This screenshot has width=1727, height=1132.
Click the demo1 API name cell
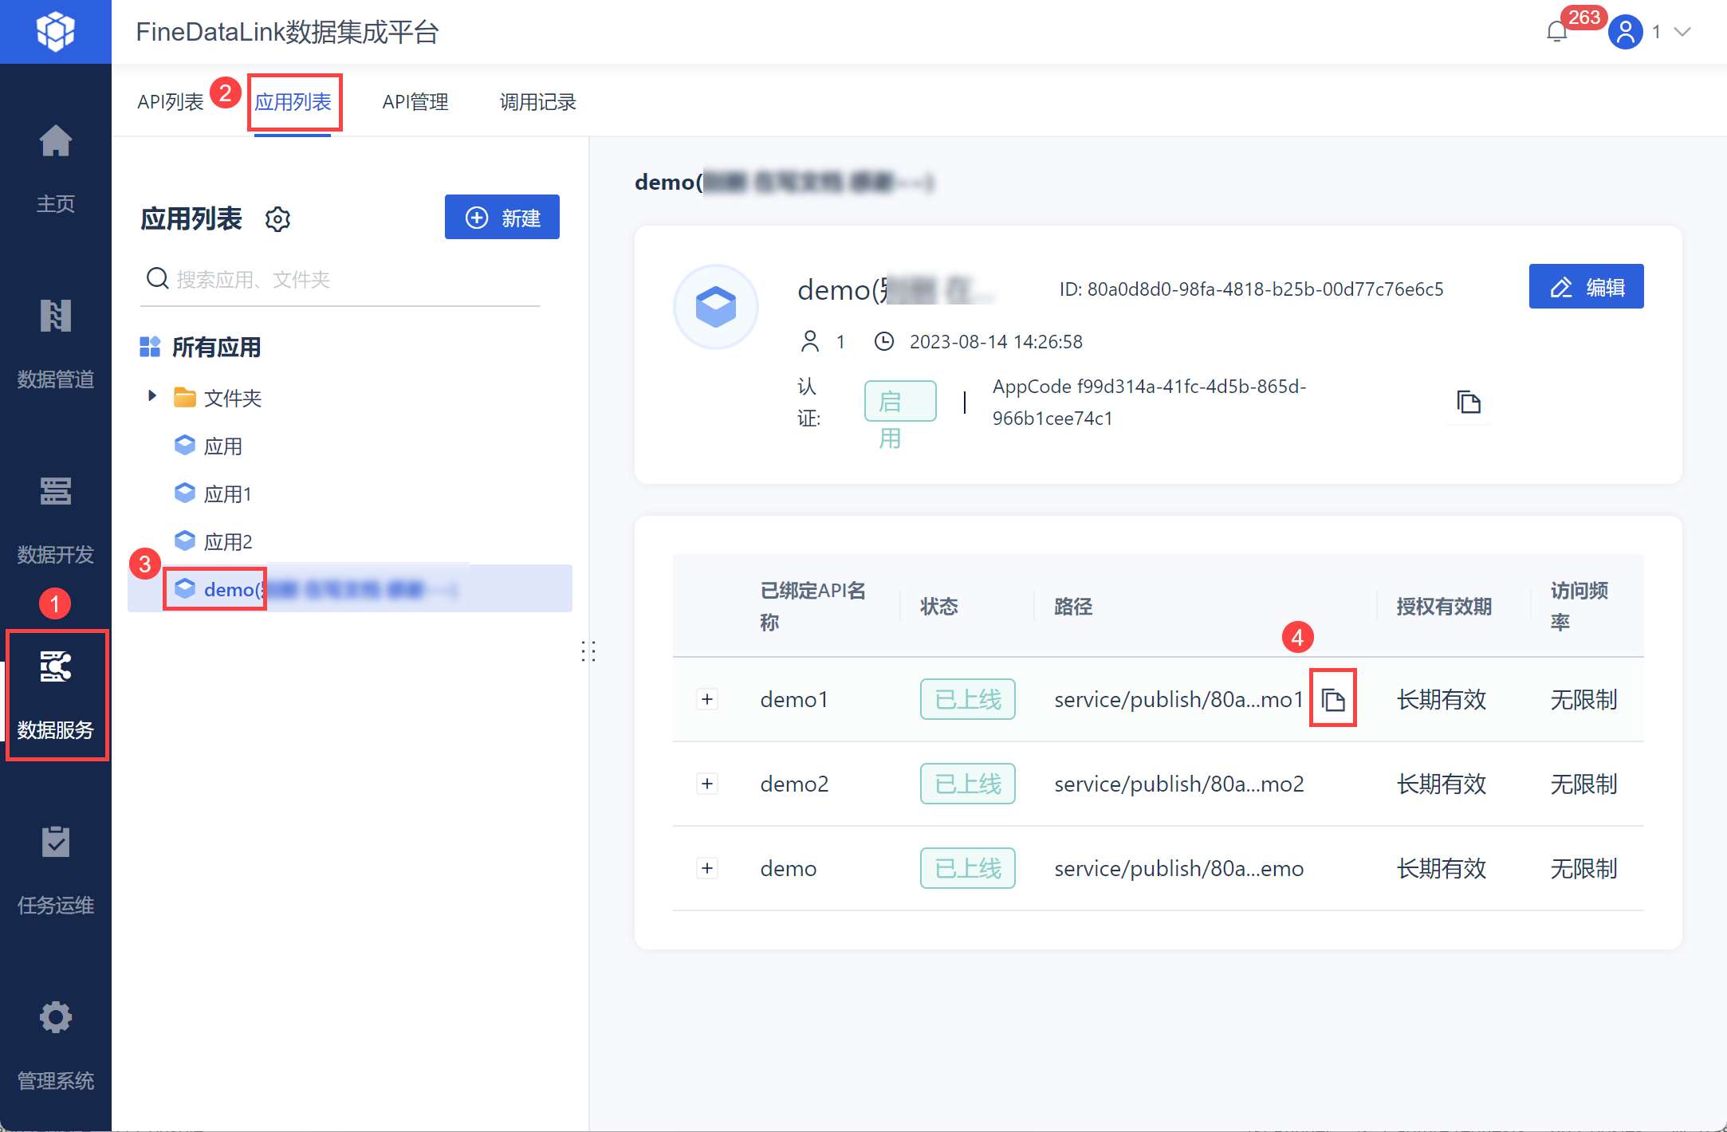click(794, 699)
